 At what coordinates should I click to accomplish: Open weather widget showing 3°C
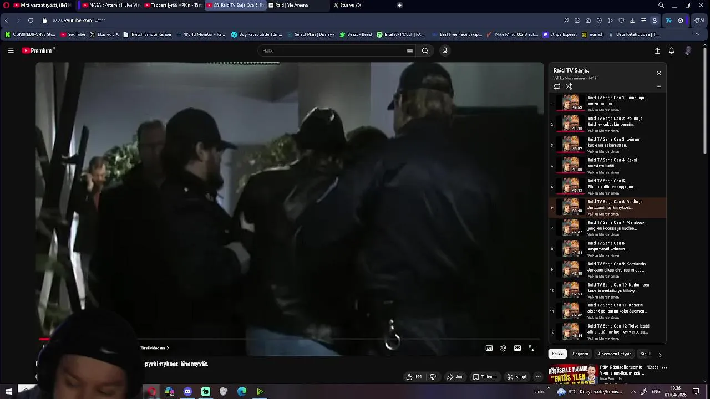pos(590,392)
